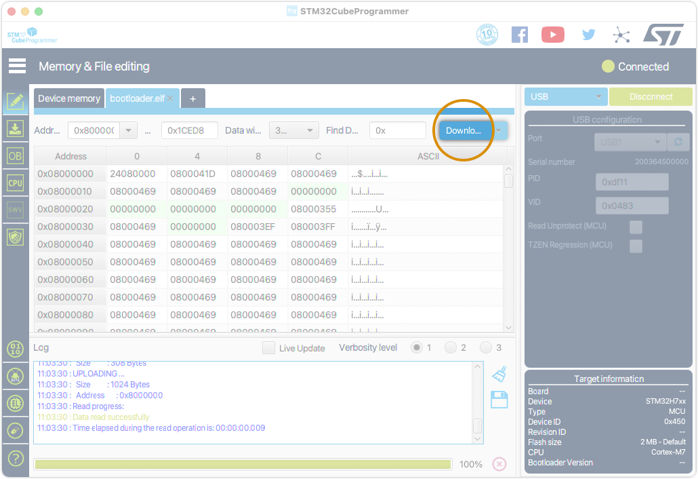
Task: Click the green progress bar
Action: point(243,464)
